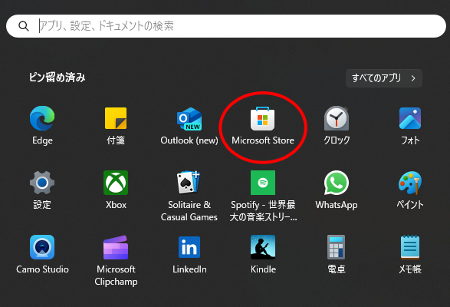Screen dimensions: 450x307
Task: Click the すべてのアプリ all apps button
Action: [384, 78]
